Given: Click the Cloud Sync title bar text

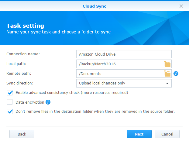Looking at the screenshot, I should click(x=94, y=6).
